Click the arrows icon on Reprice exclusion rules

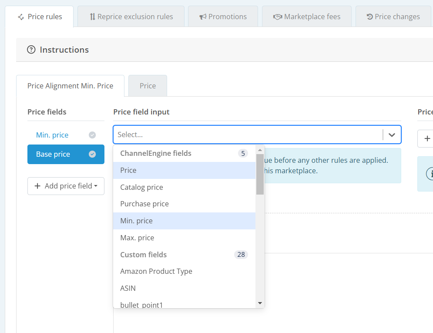(x=92, y=17)
